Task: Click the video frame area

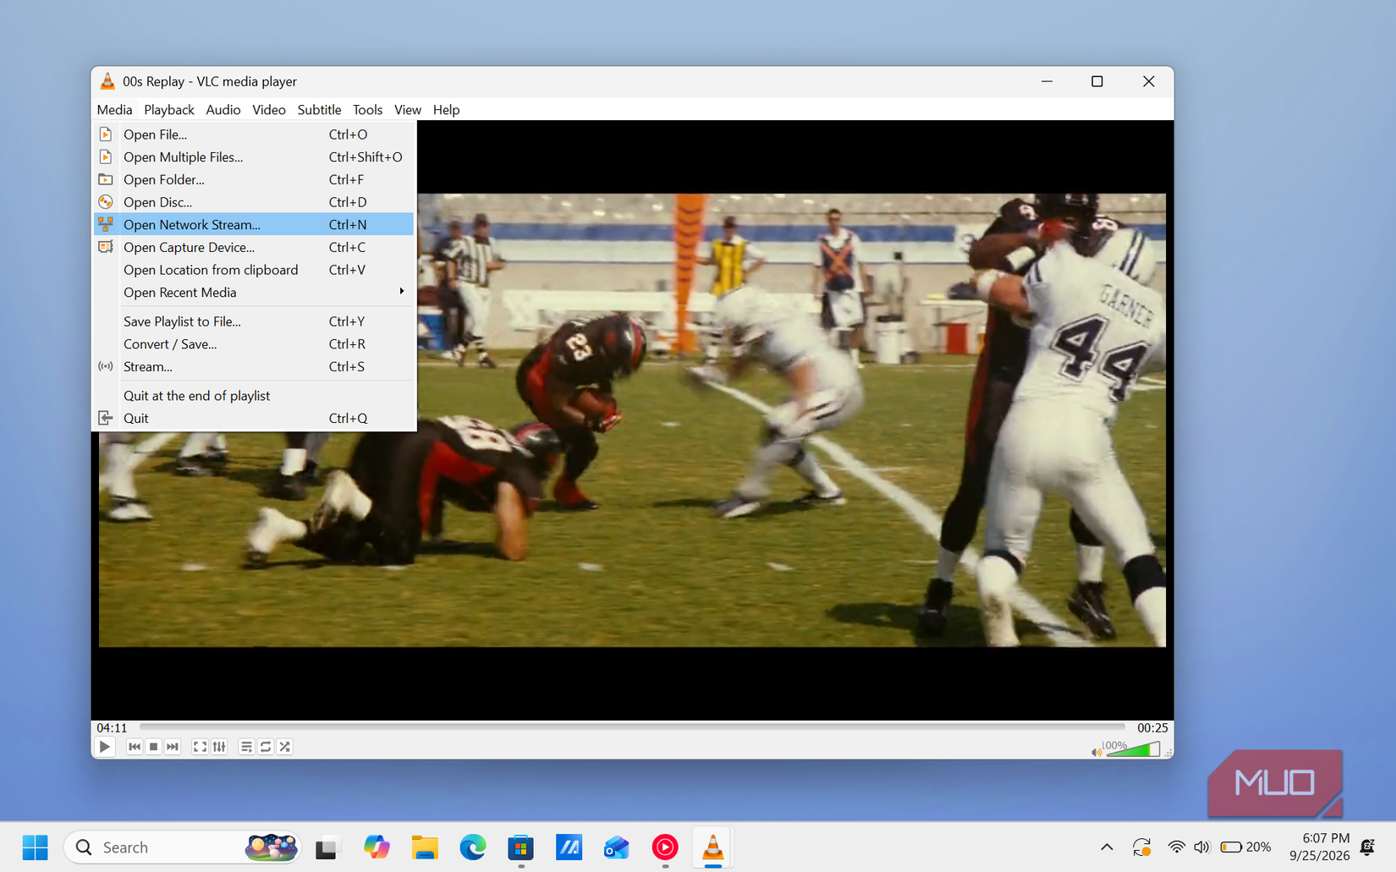Action: click(632, 420)
